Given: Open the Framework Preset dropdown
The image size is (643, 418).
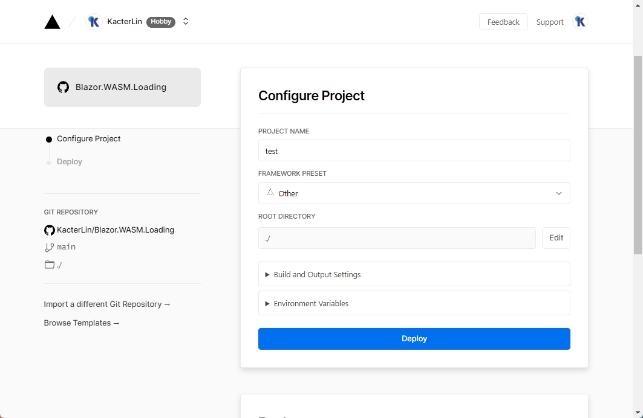Looking at the screenshot, I should (414, 193).
